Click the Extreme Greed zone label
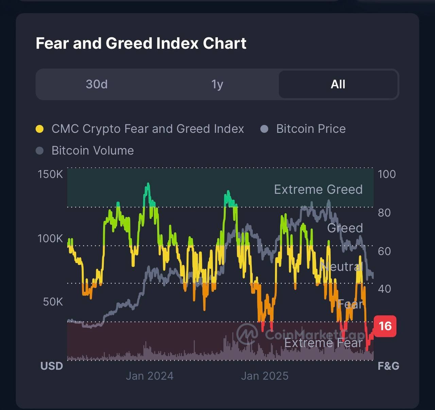This screenshot has height=410, width=435. 318,189
